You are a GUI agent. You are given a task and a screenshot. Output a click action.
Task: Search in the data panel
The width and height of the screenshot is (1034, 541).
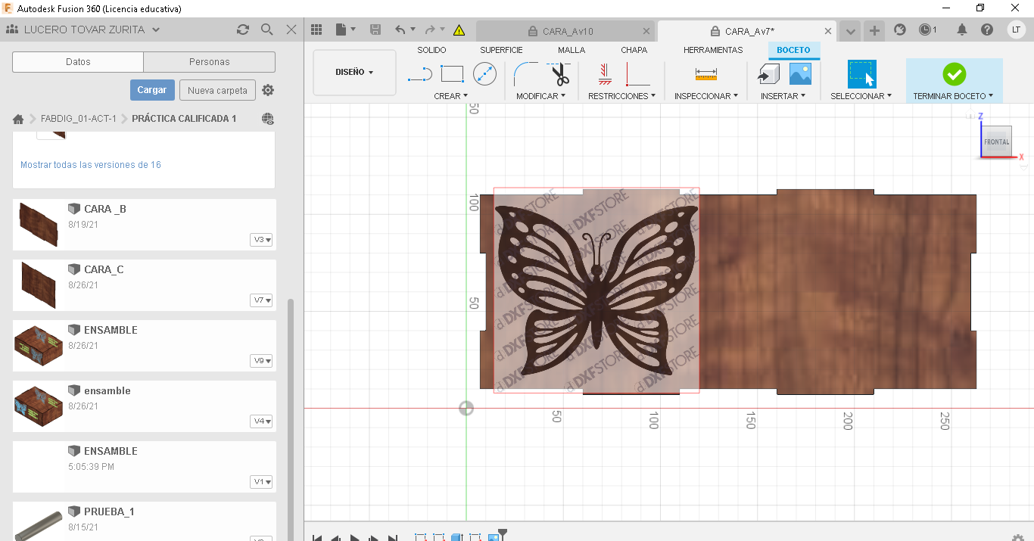(x=266, y=30)
